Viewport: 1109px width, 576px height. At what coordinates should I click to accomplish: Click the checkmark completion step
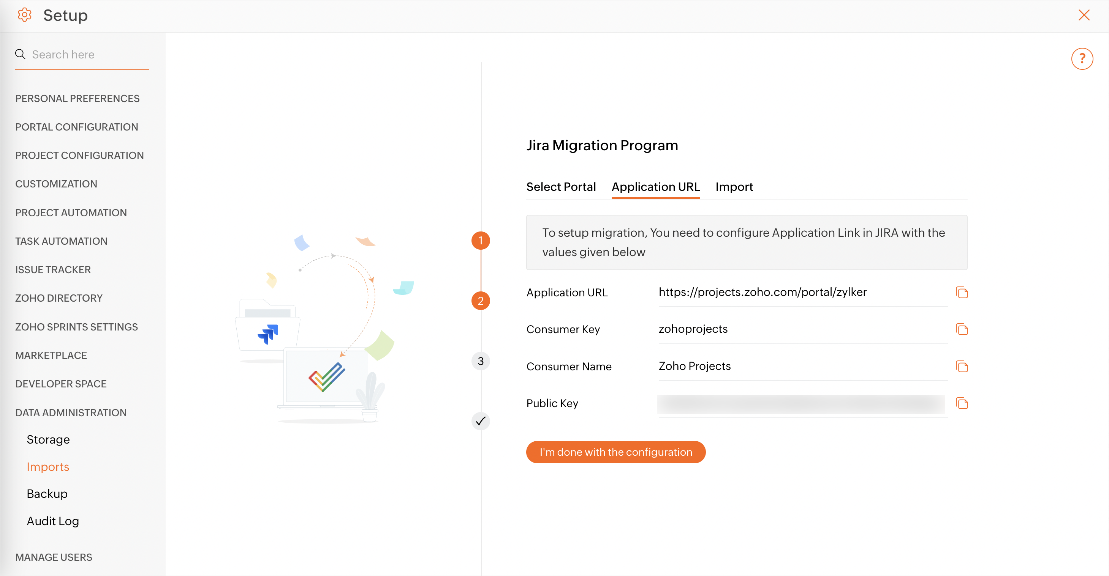point(481,421)
